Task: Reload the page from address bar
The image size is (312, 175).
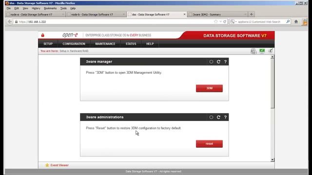Action: tap(225, 21)
